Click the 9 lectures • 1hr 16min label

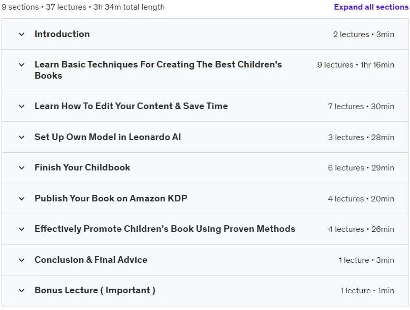[356, 65]
